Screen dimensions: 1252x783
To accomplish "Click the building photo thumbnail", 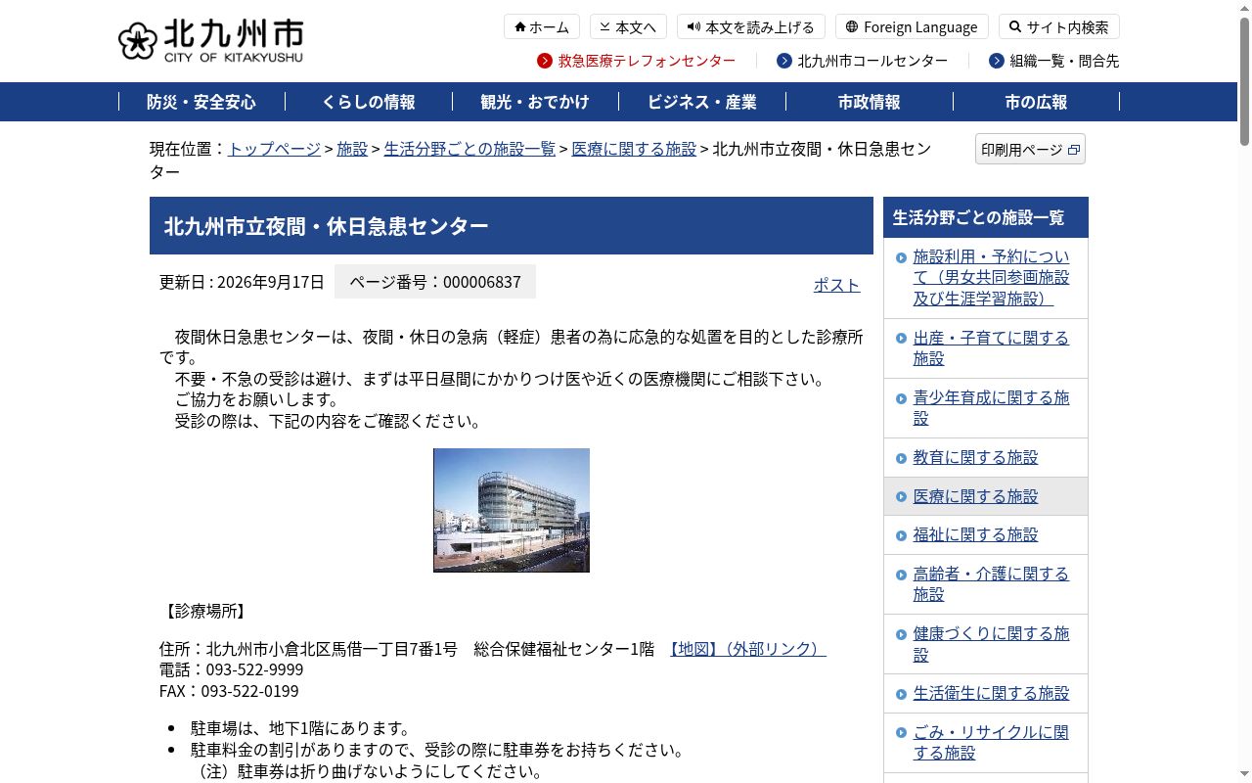I will [x=512, y=510].
